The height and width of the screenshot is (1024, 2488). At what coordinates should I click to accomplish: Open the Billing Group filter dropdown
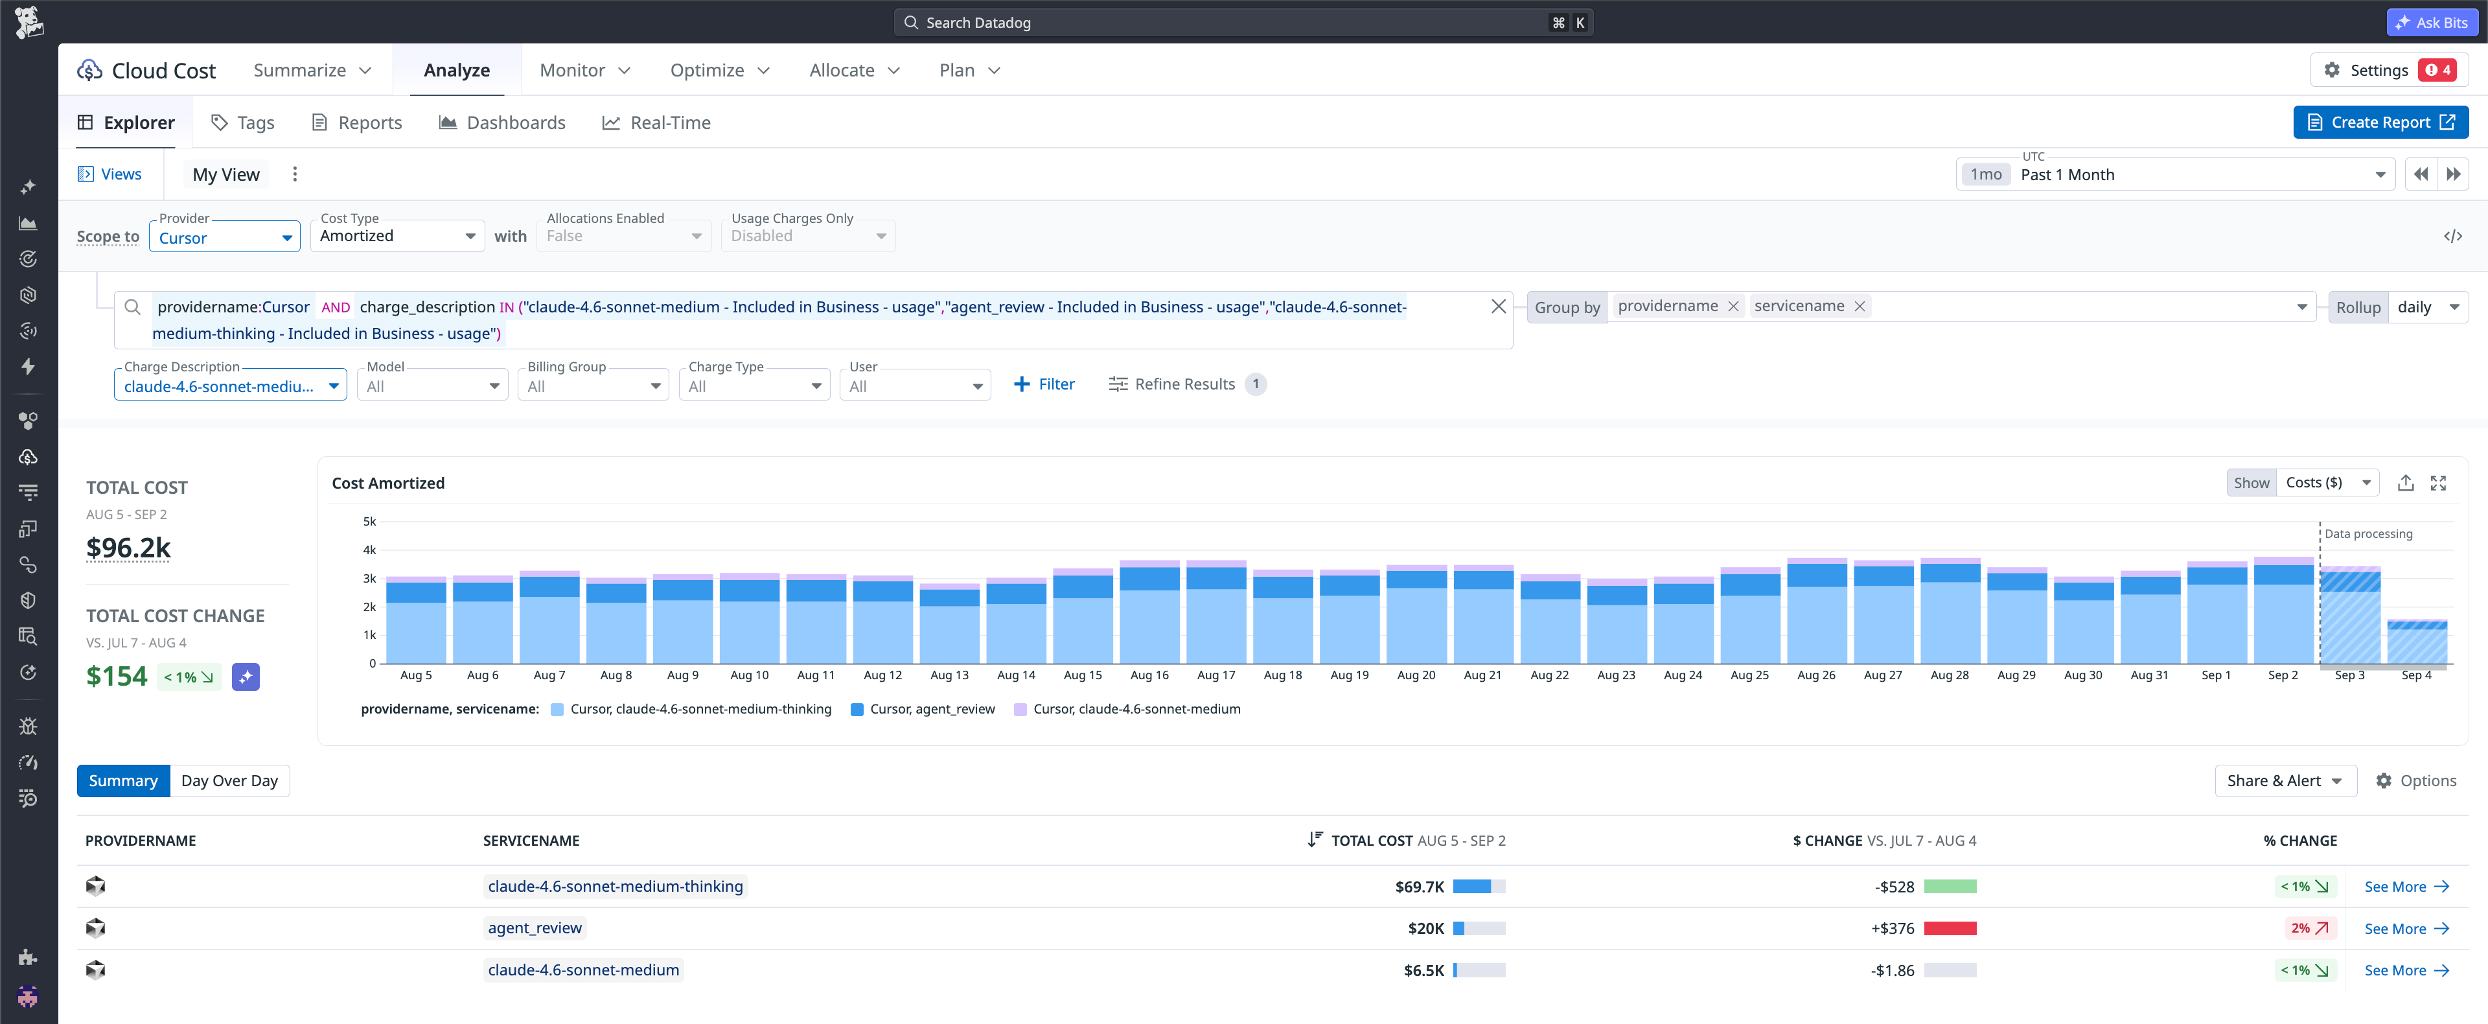(x=593, y=386)
